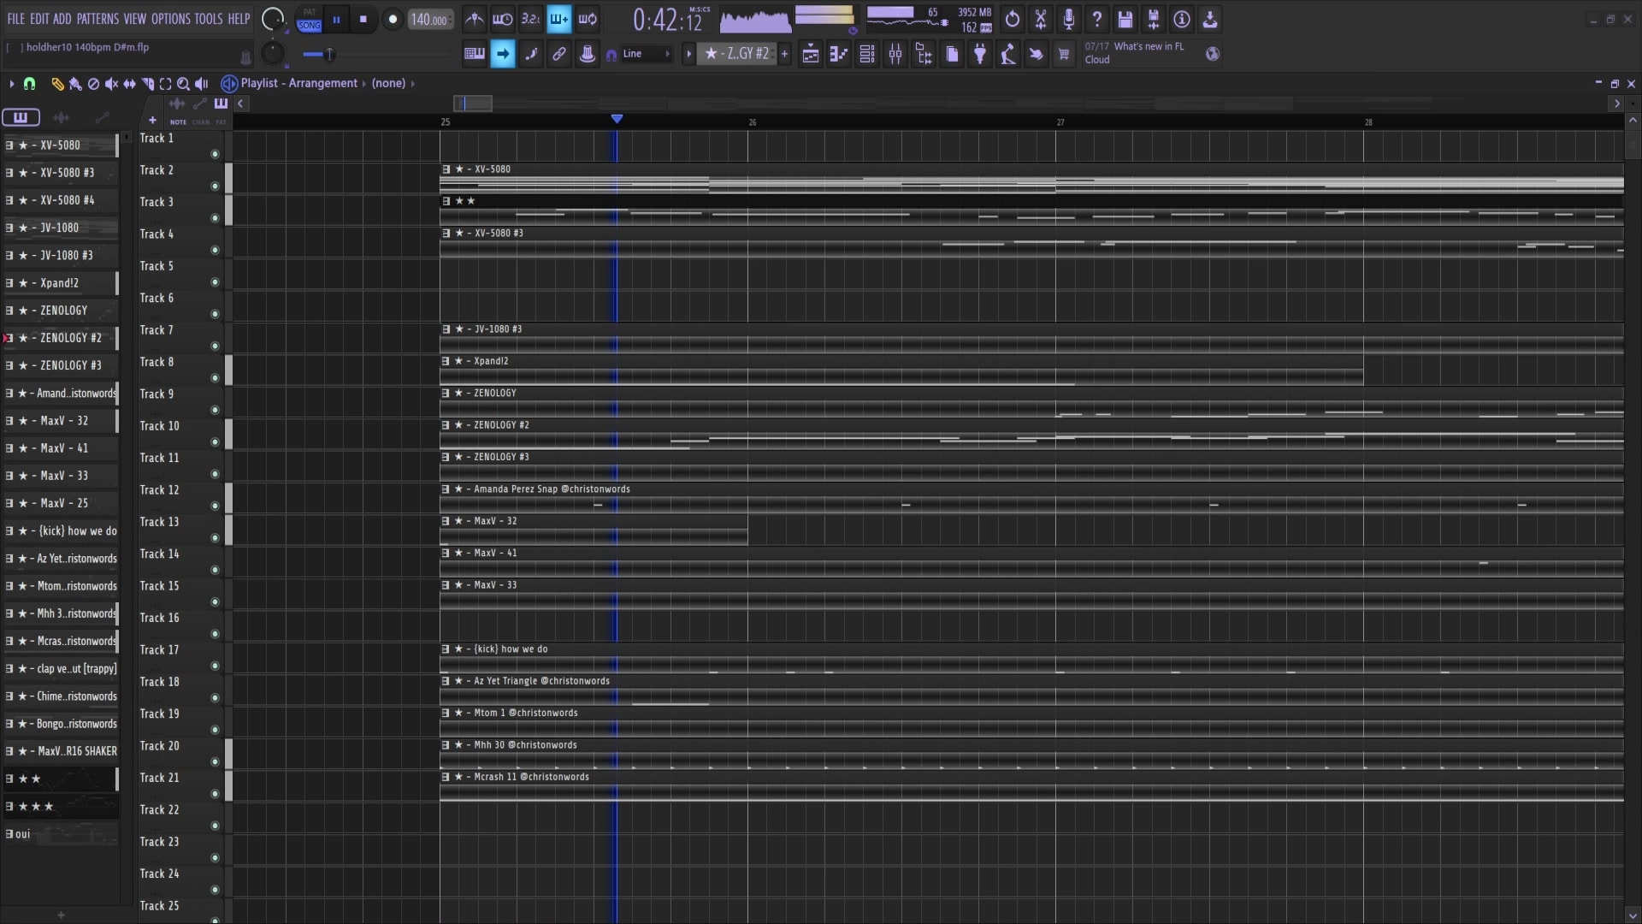Toggle the step edit footprint button
The image size is (1642, 924).
click(531, 54)
